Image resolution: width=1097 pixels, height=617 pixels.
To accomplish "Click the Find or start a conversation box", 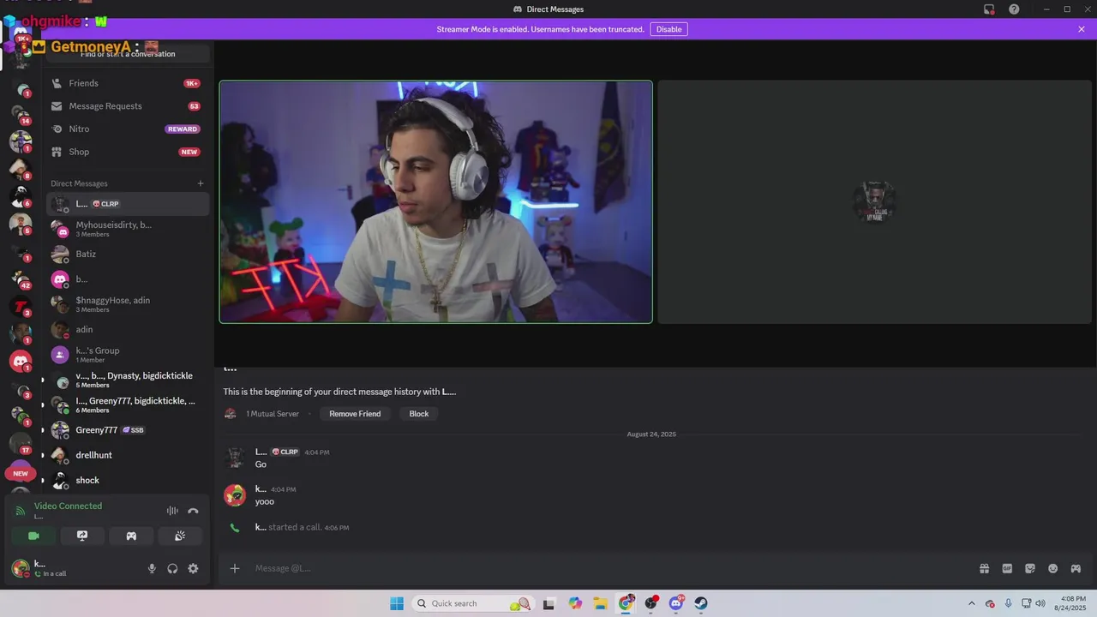I will 128,54.
